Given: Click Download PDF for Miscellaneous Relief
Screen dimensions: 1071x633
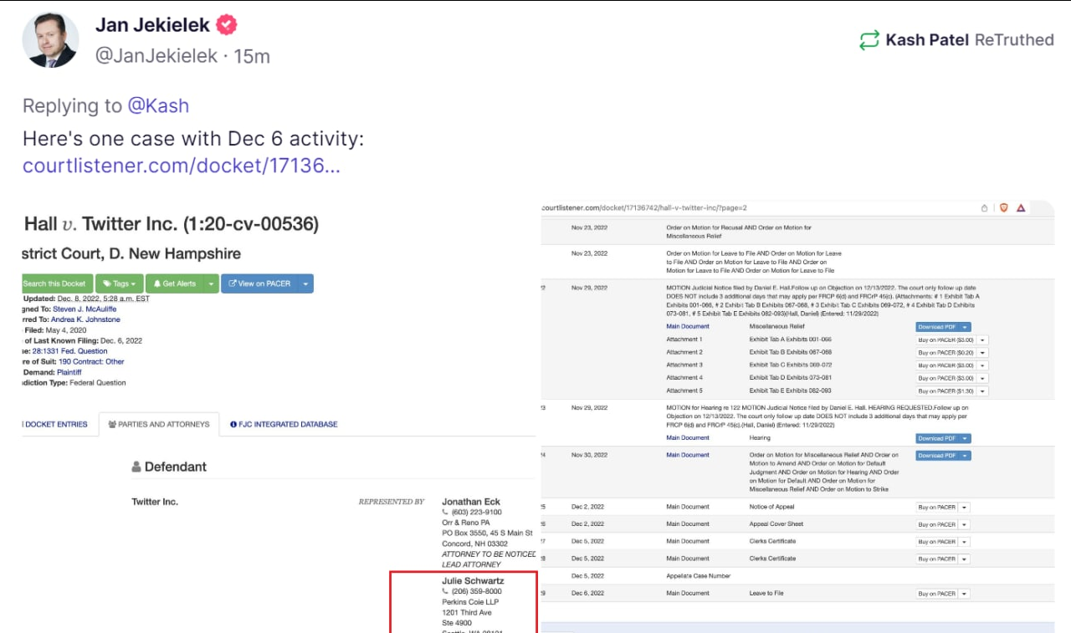Looking at the screenshot, I should tap(937, 327).
